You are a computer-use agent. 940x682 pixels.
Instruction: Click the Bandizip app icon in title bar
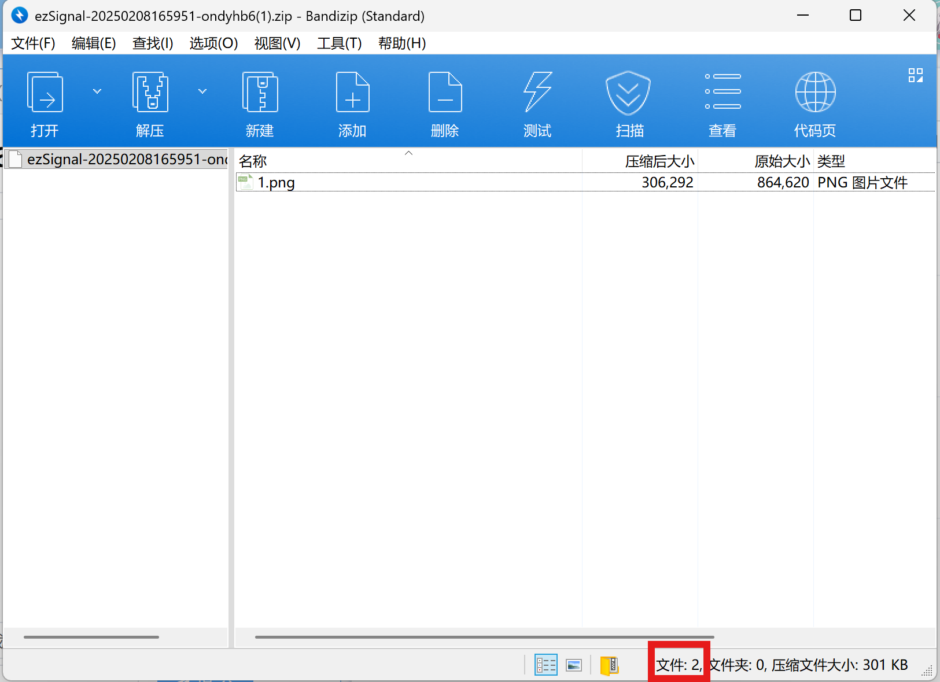tap(20, 16)
